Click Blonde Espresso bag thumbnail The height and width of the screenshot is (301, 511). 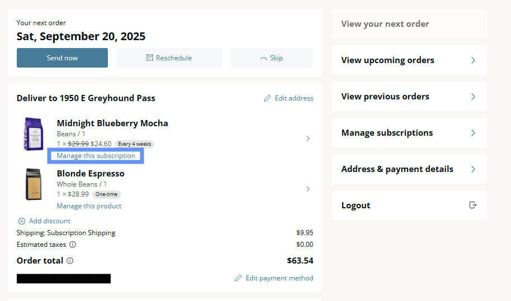[34, 184]
